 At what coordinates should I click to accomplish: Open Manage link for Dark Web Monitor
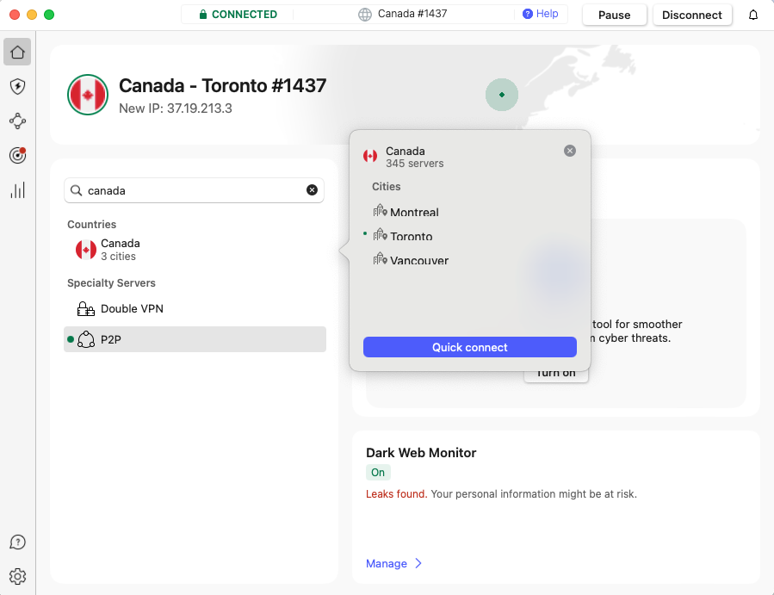tap(387, 563)
